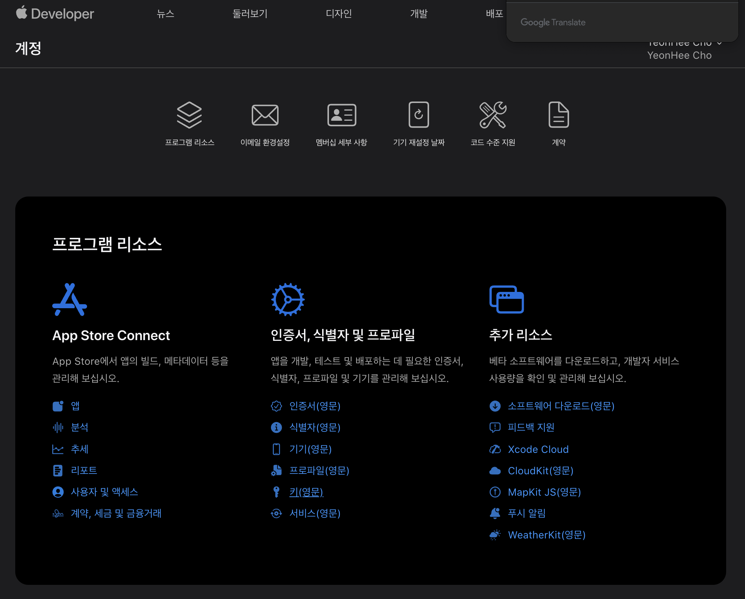The width and height of the screenshot is (745, 599).
Task: Open the 뉴스 menu item
Action: (165, 14)
